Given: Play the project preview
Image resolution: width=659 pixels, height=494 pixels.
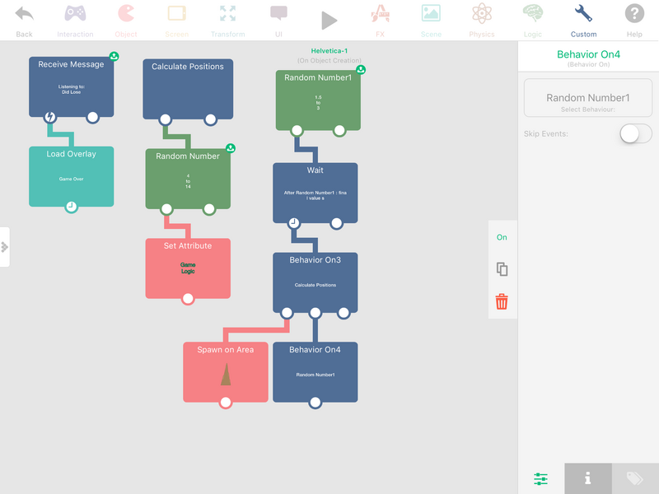Looking at the screenshot, I should click(329, 20).
